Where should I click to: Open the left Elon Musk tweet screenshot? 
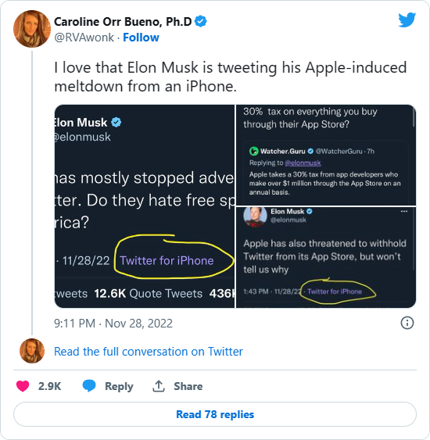pos(145,206)
